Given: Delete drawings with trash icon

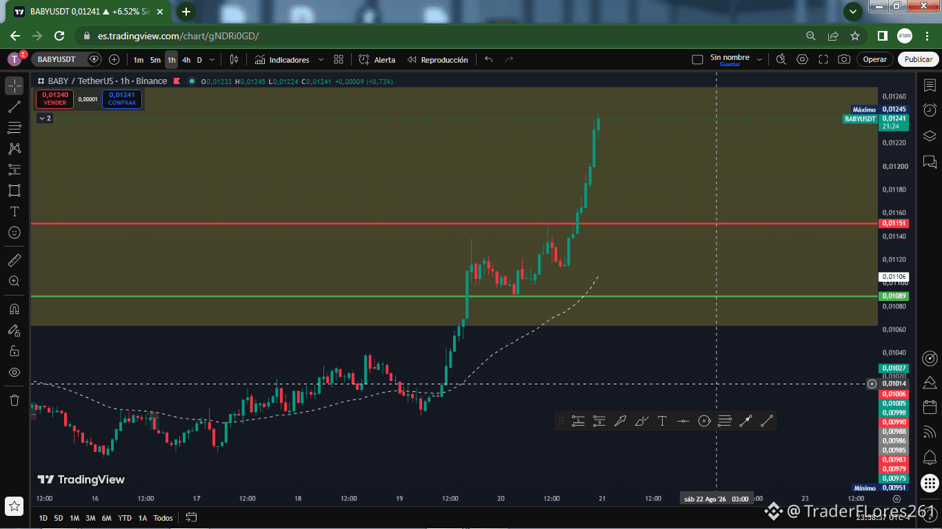Looking at the screenshot, I should [x=14, y=400].
